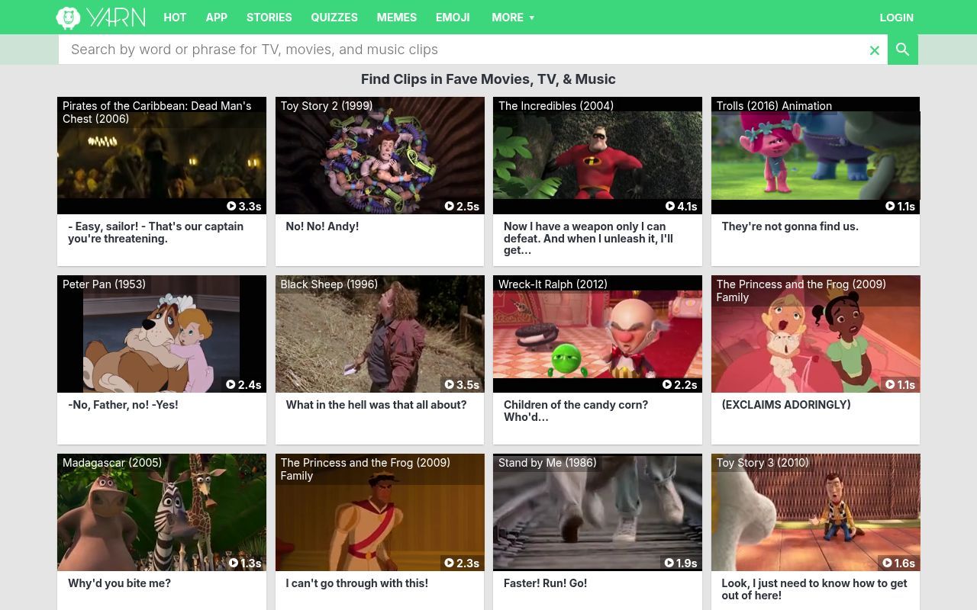The width and height of the screenshot is (977, 610).
Task: Click play icon on Trolls clip 1.1s
Action: click(x=890, y=206)
